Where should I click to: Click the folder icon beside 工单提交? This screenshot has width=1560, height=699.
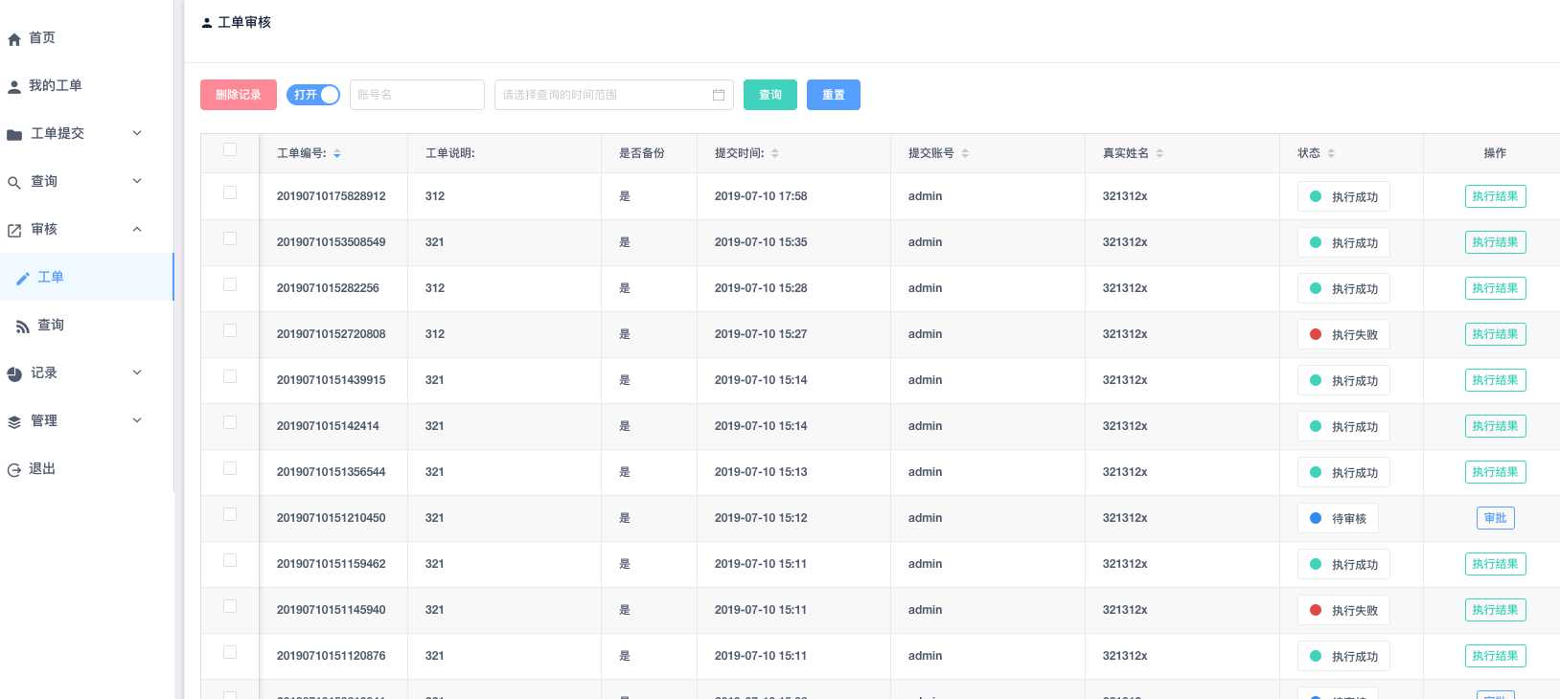[x=14, y=135]
